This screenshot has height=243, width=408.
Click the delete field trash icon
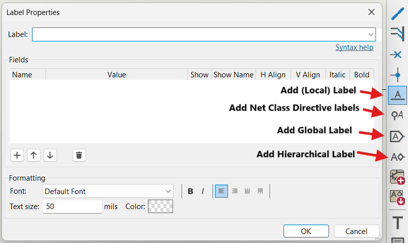[79, 155]
